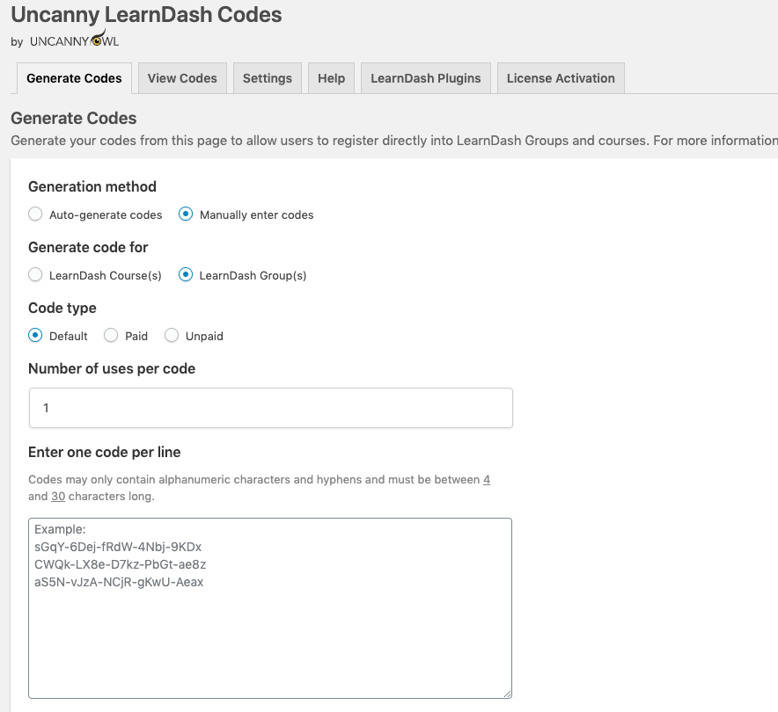778x712 pixels.
Task: Click the underlined minimum 4 characters hint
Action: click(x=487, y=480)
